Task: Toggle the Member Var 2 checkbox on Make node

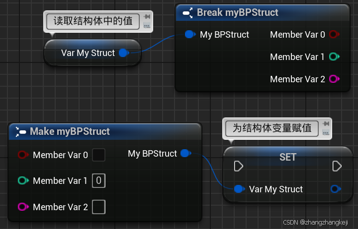Action: (x=98, y=207)
